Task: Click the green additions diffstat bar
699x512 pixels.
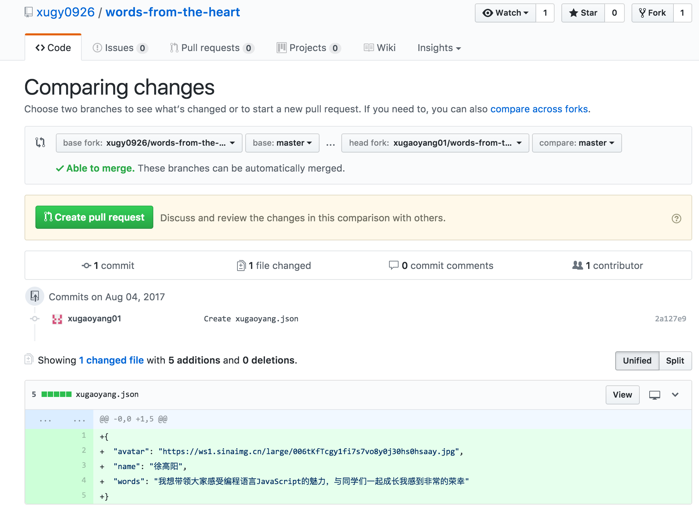Action: click(57, 394)
